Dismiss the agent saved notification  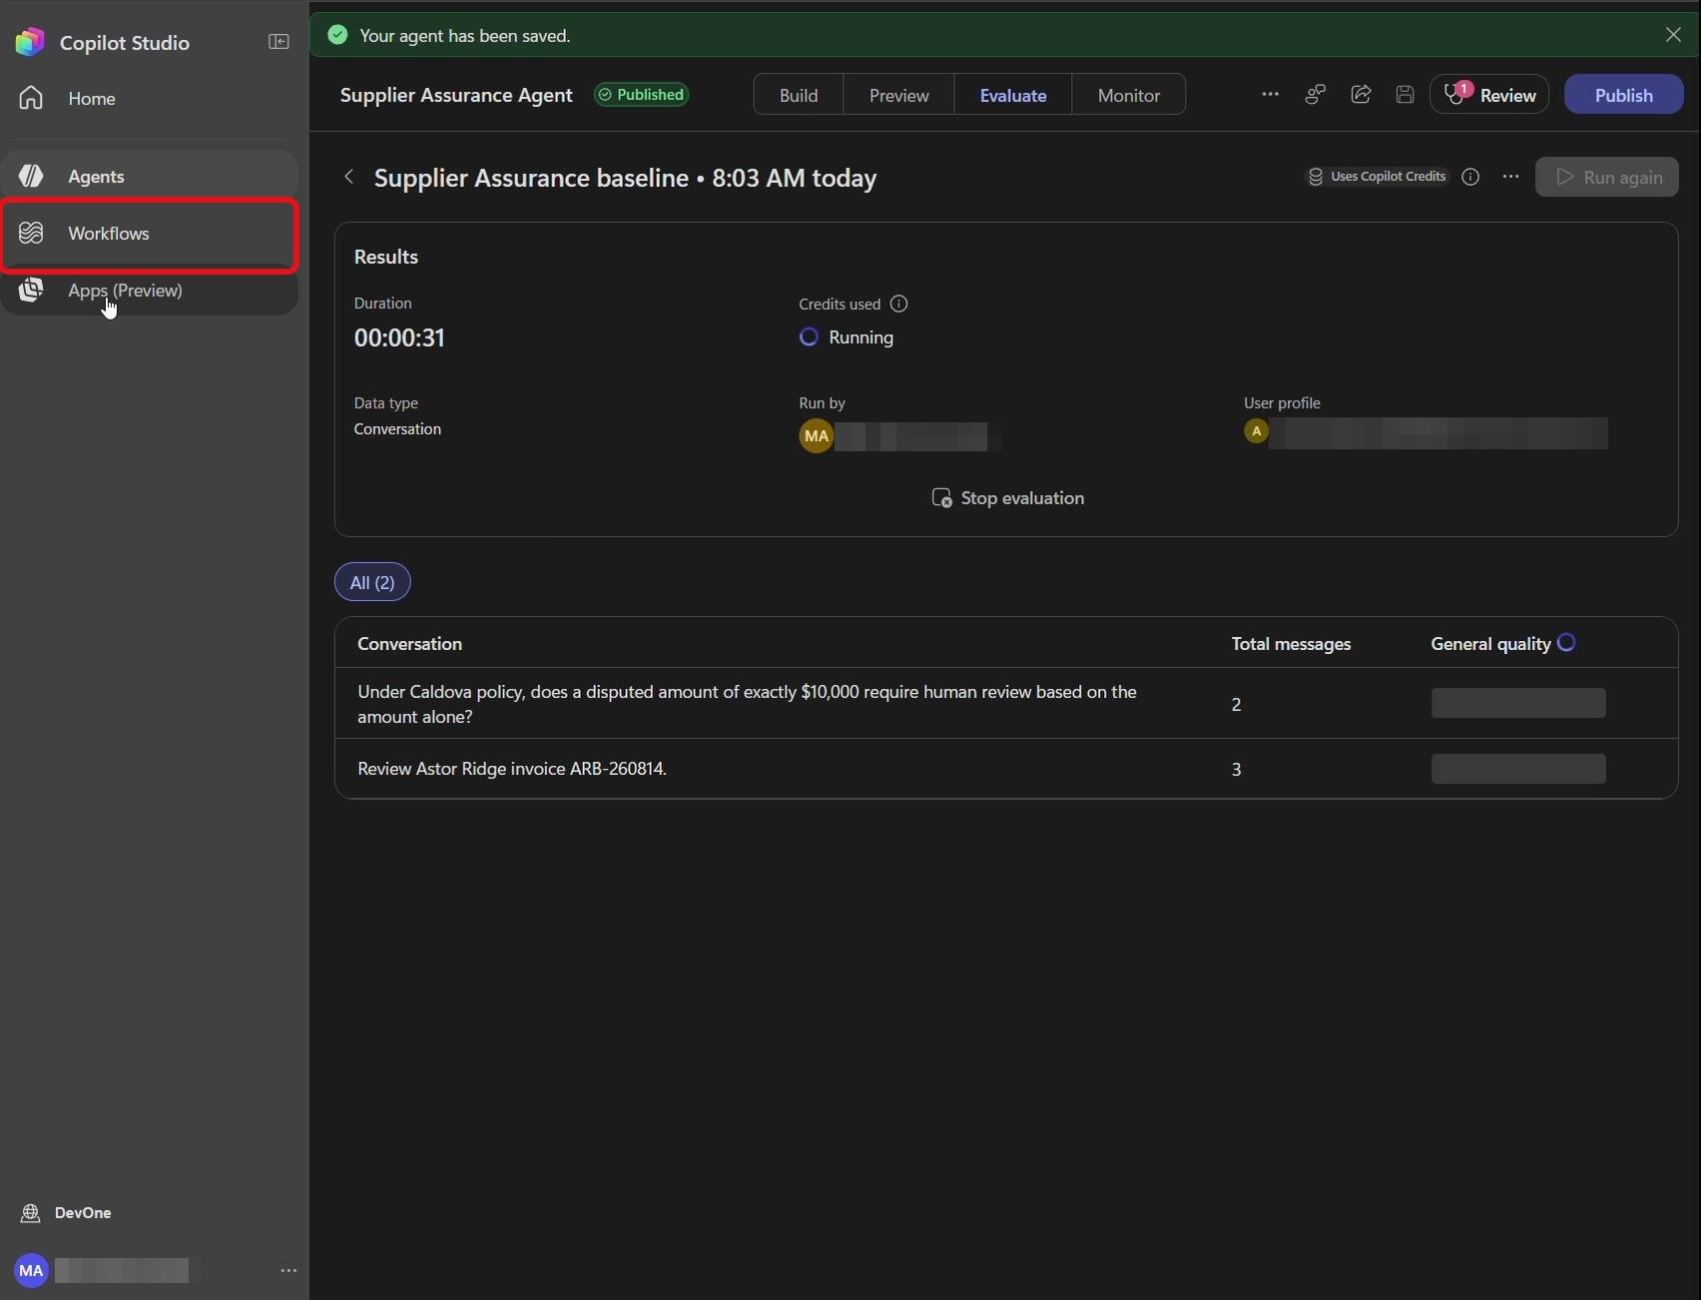click(x=1673, y=35)
